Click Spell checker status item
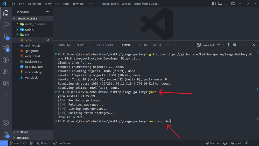This screenshot has height=146, width=259. 236,143
